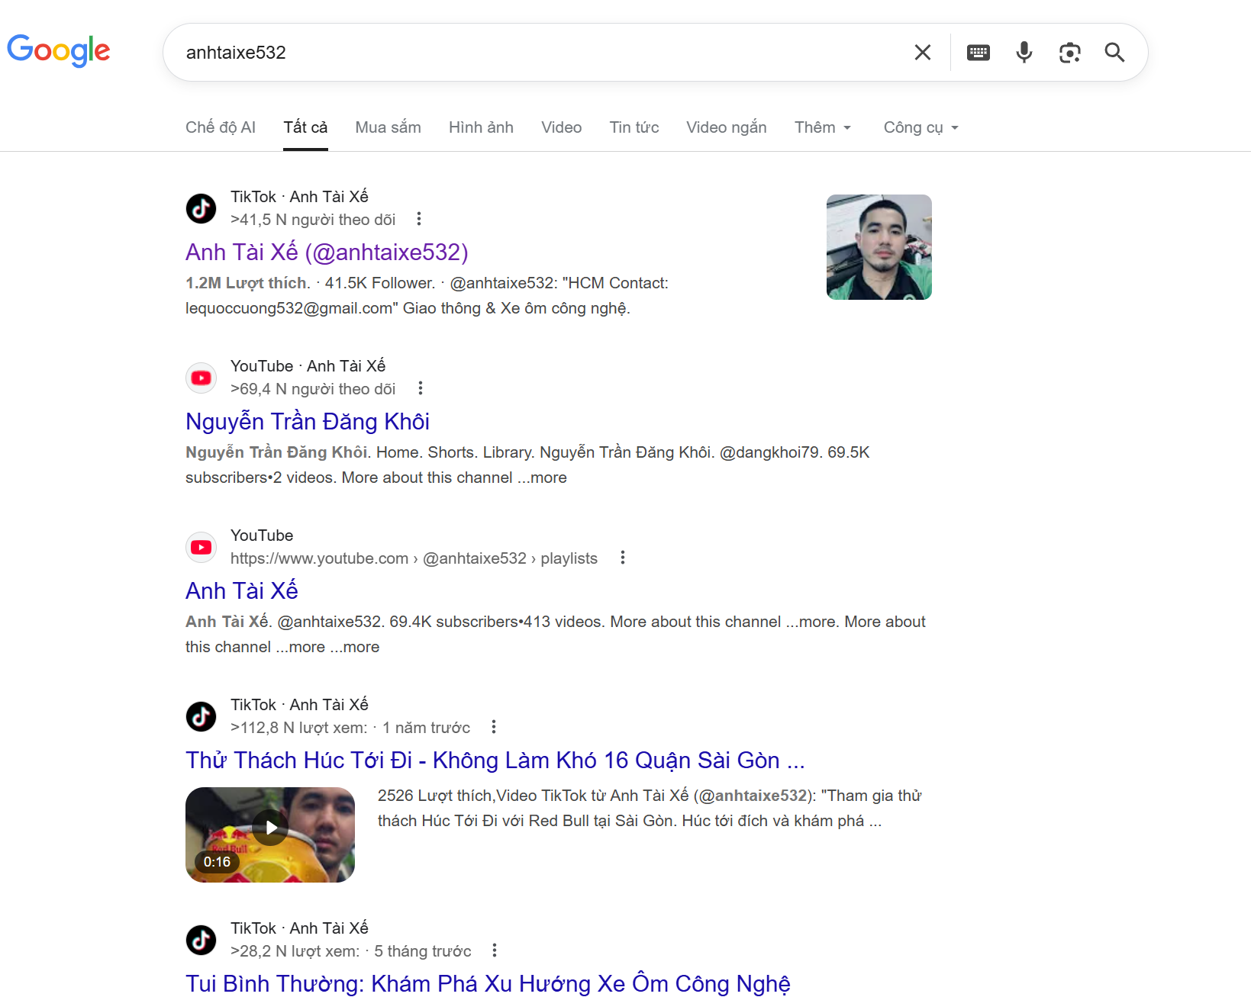The image size is (1251, 997).
Task: Click 'YouTube · Anh Tài Xế' source label
Action: [308, 366]
